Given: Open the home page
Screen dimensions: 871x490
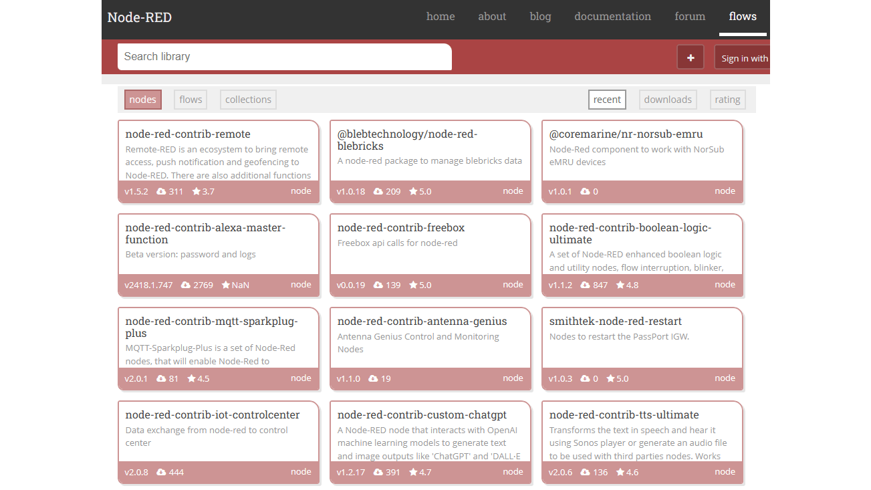Looking at the screenshot, I should point(441,17).
